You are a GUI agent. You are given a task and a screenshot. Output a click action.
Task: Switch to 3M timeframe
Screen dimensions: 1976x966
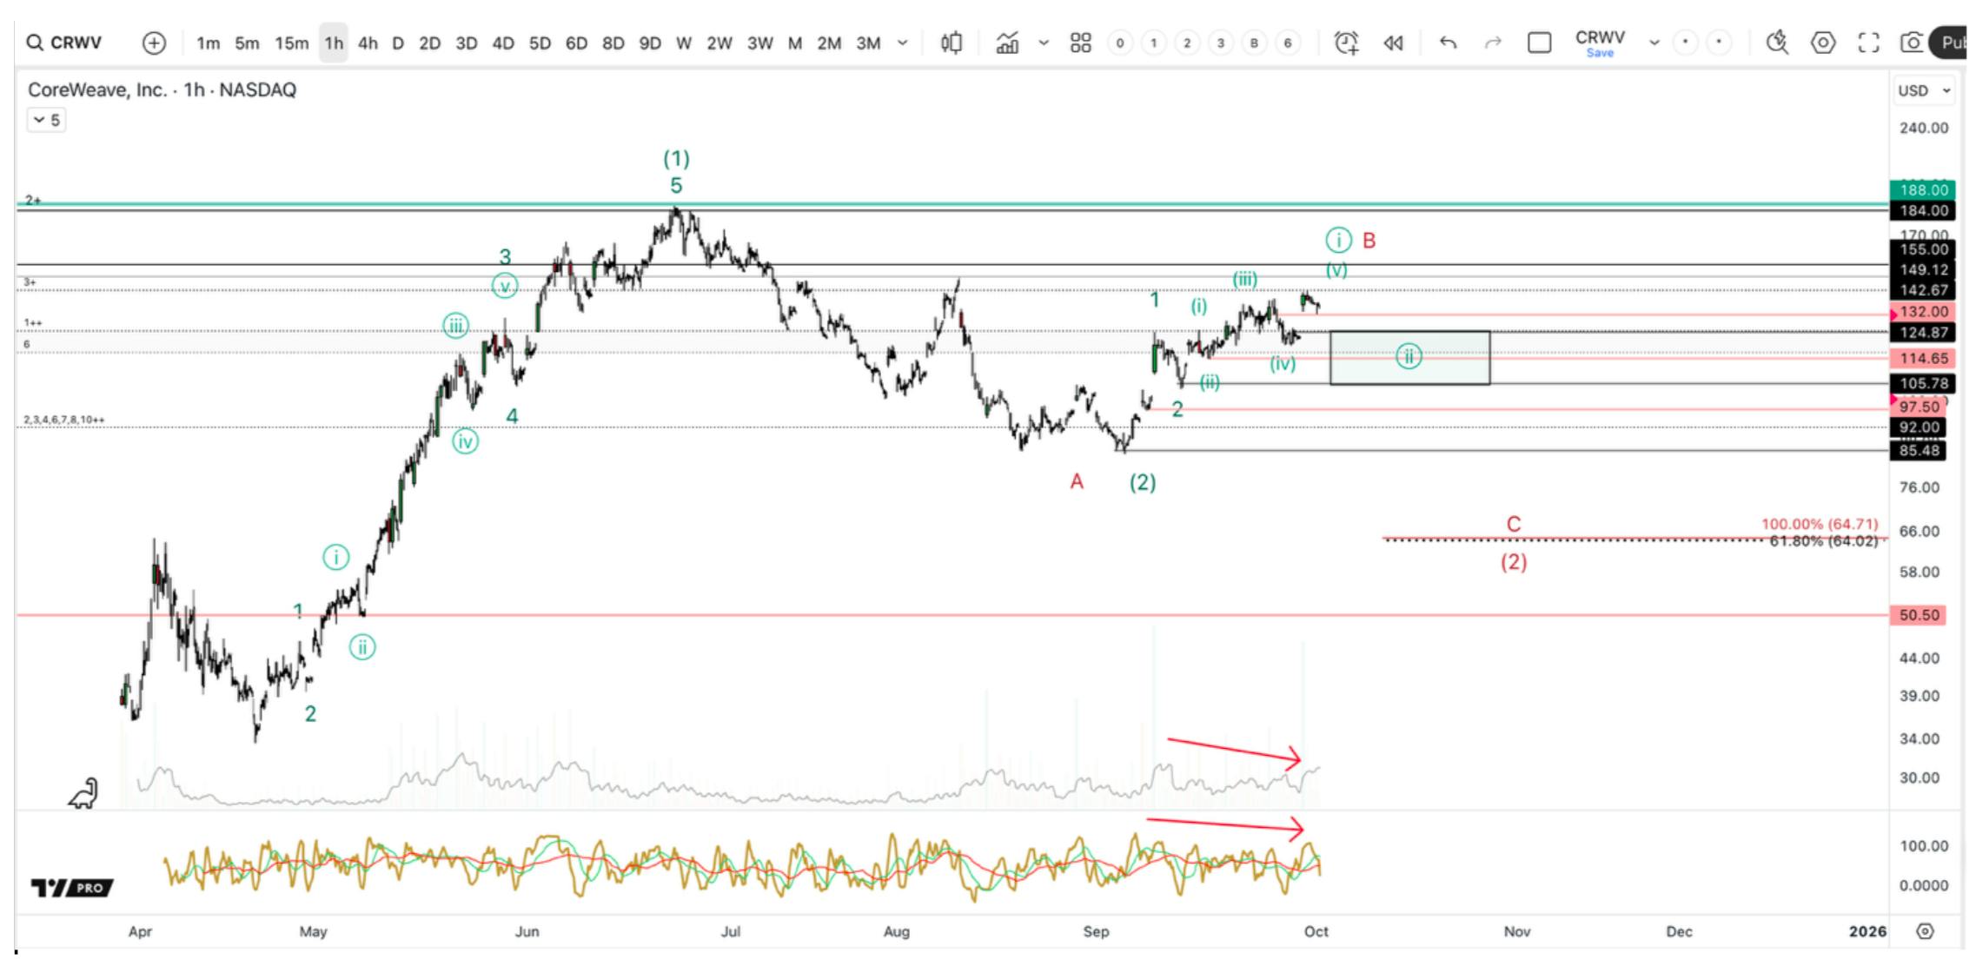(x=868, y=43)
